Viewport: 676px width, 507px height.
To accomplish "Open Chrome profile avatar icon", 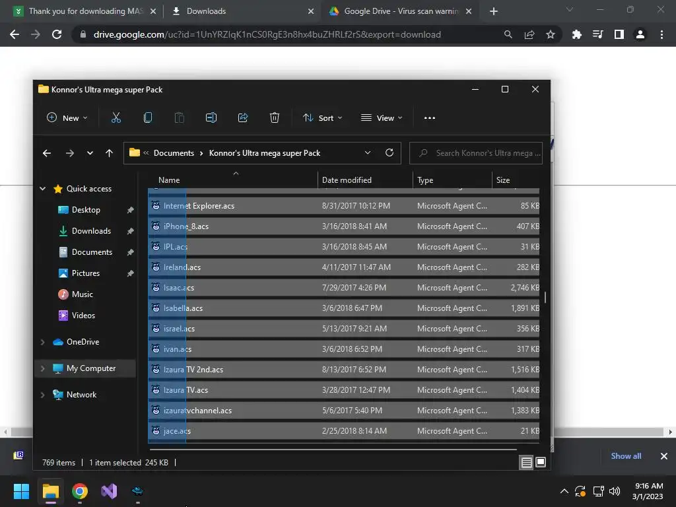I will pyautogui.click(x=640, y=34).
